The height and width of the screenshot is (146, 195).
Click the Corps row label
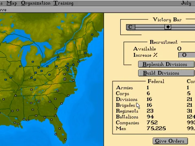123,94
